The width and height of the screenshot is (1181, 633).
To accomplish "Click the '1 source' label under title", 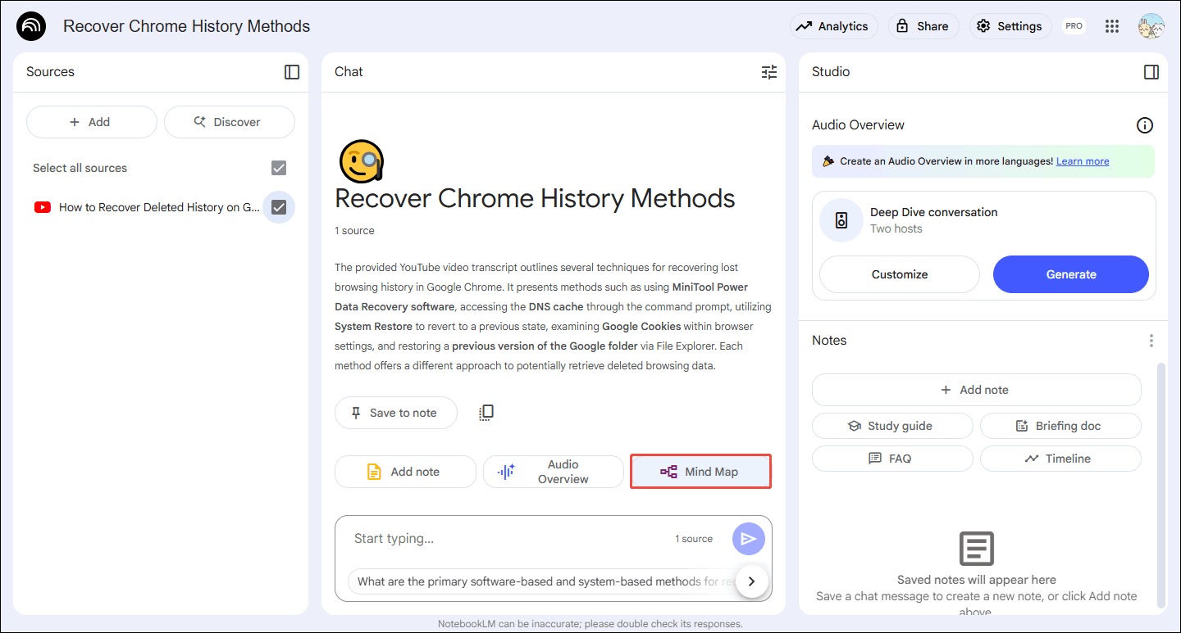I will [x=354, y=231].
